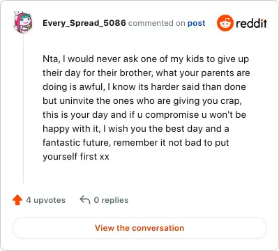This screenshot has width=279, height=251.
Task: Click the Reddit Snoo mascot logo
Action: coord(225,23)
